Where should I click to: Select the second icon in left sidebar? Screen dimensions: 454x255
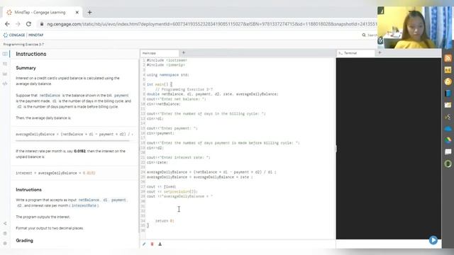pos(5,64)
